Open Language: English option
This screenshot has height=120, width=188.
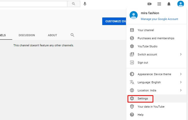click(156, 82)
